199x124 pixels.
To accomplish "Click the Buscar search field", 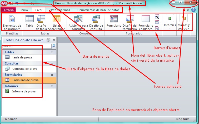I will [27, 46].
